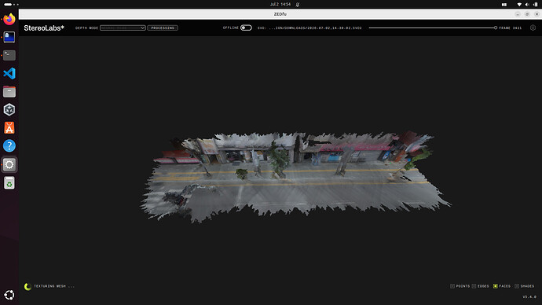Open the 3D cube application dock icon
542x305 pixels.
click(9, 109)
